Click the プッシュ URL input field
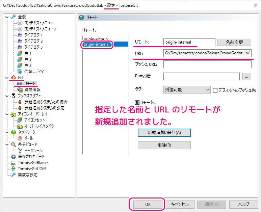 [207, 64]
